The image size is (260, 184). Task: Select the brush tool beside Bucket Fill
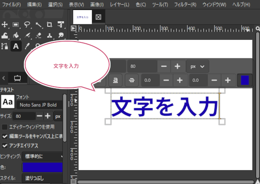(27, 36)
